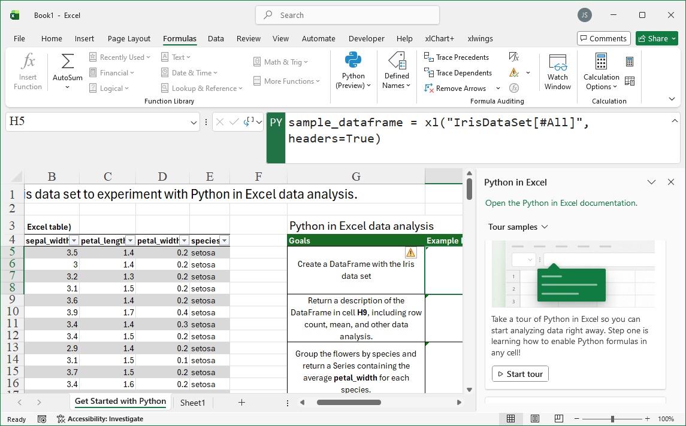Open the Insert Function dialog
This screenshot has height=426, width=686.
(x=28, y=72)
